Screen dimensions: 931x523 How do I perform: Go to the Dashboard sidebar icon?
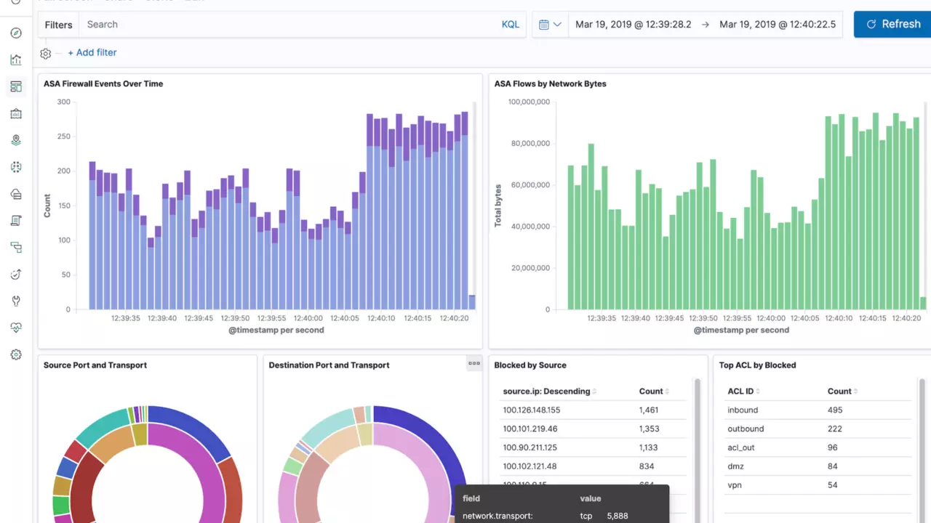pos(16,87)
